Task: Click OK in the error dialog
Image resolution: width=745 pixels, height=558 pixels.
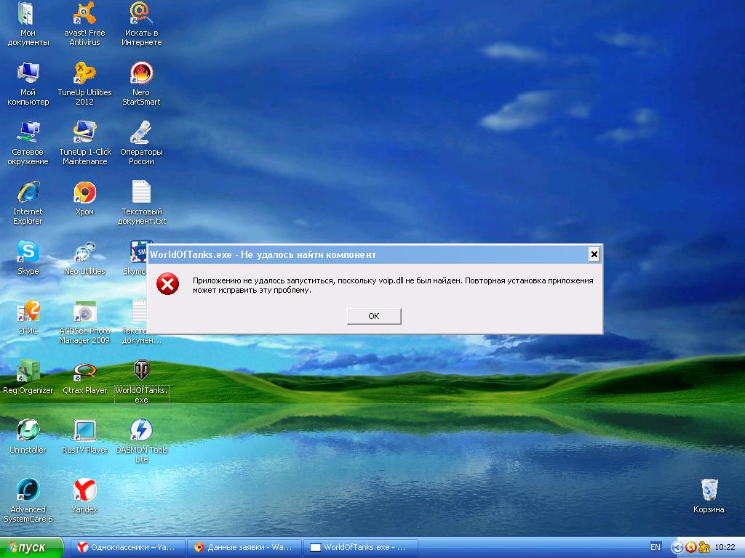Action: click(x=374, y=316)
